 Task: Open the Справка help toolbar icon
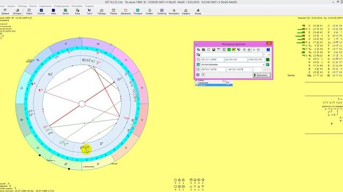click(x=186, y=12)
